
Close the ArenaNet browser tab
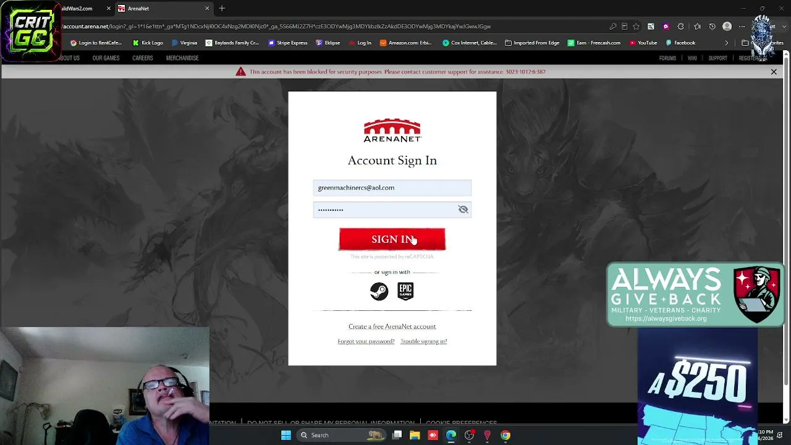[x=207, y=9]
